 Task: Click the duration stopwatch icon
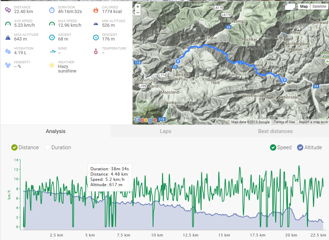click(x=52, y=10)
